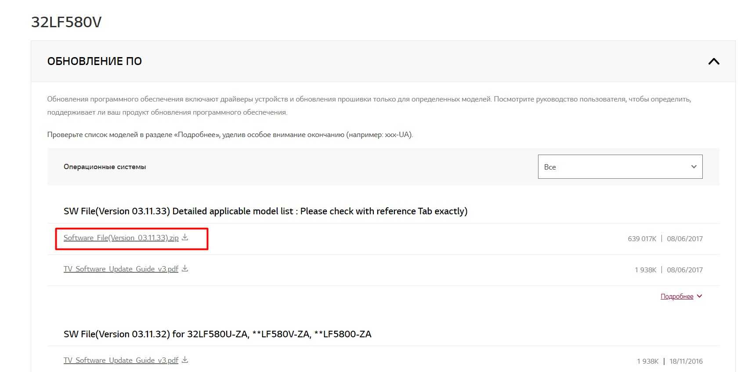Click the SW File Version 03.11.33 heading
748x372 pixels.
click(265, 211)
